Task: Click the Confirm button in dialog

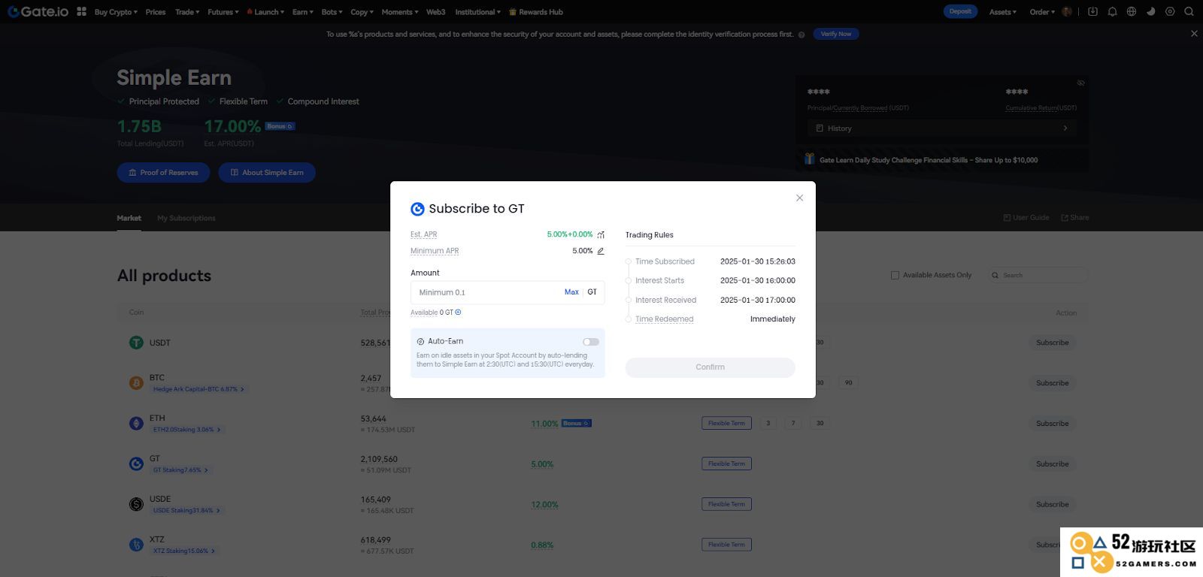Action: click(x=710, y=367)
